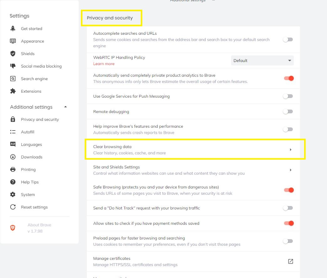Click the Languages translate icon
This screenshot has height=278, width=327.
click(13, 144)
